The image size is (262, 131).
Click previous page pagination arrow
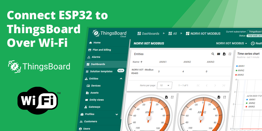click(x=207, y=86)
